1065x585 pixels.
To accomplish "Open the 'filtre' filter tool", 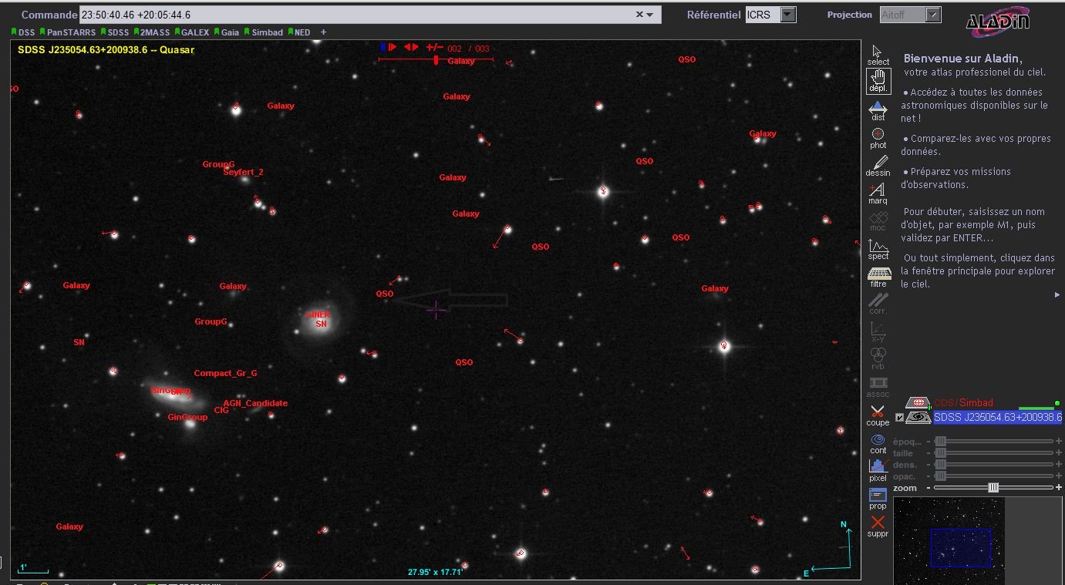I will tap(878, 277).
